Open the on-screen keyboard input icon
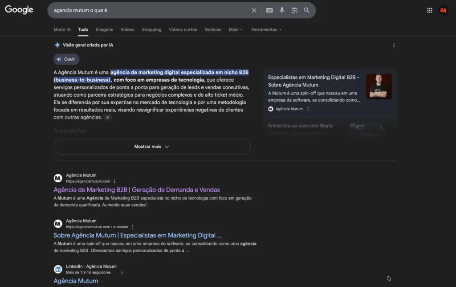This screenshot has height=287, width=456. click(269, 10)
